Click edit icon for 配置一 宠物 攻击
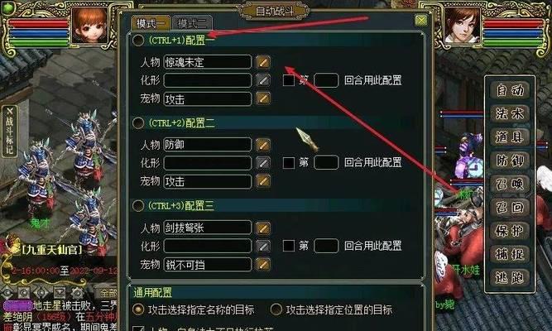 coord(262,98)
